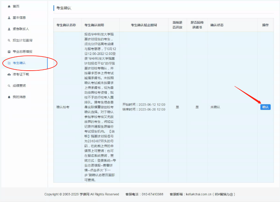Click the 操作 column header
280x202 pixels.
pos(265,25)
